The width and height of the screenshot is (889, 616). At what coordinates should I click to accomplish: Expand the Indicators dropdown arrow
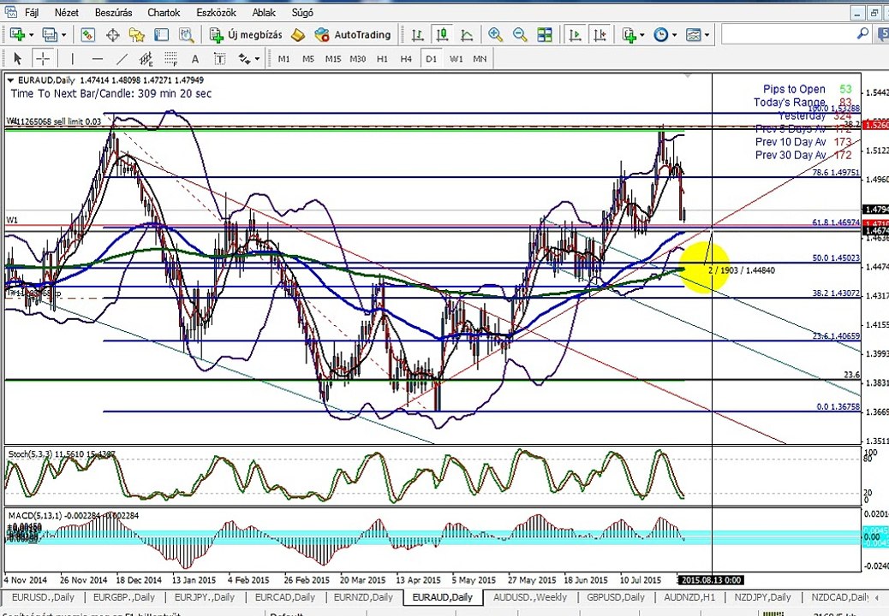tap(642, 35)
